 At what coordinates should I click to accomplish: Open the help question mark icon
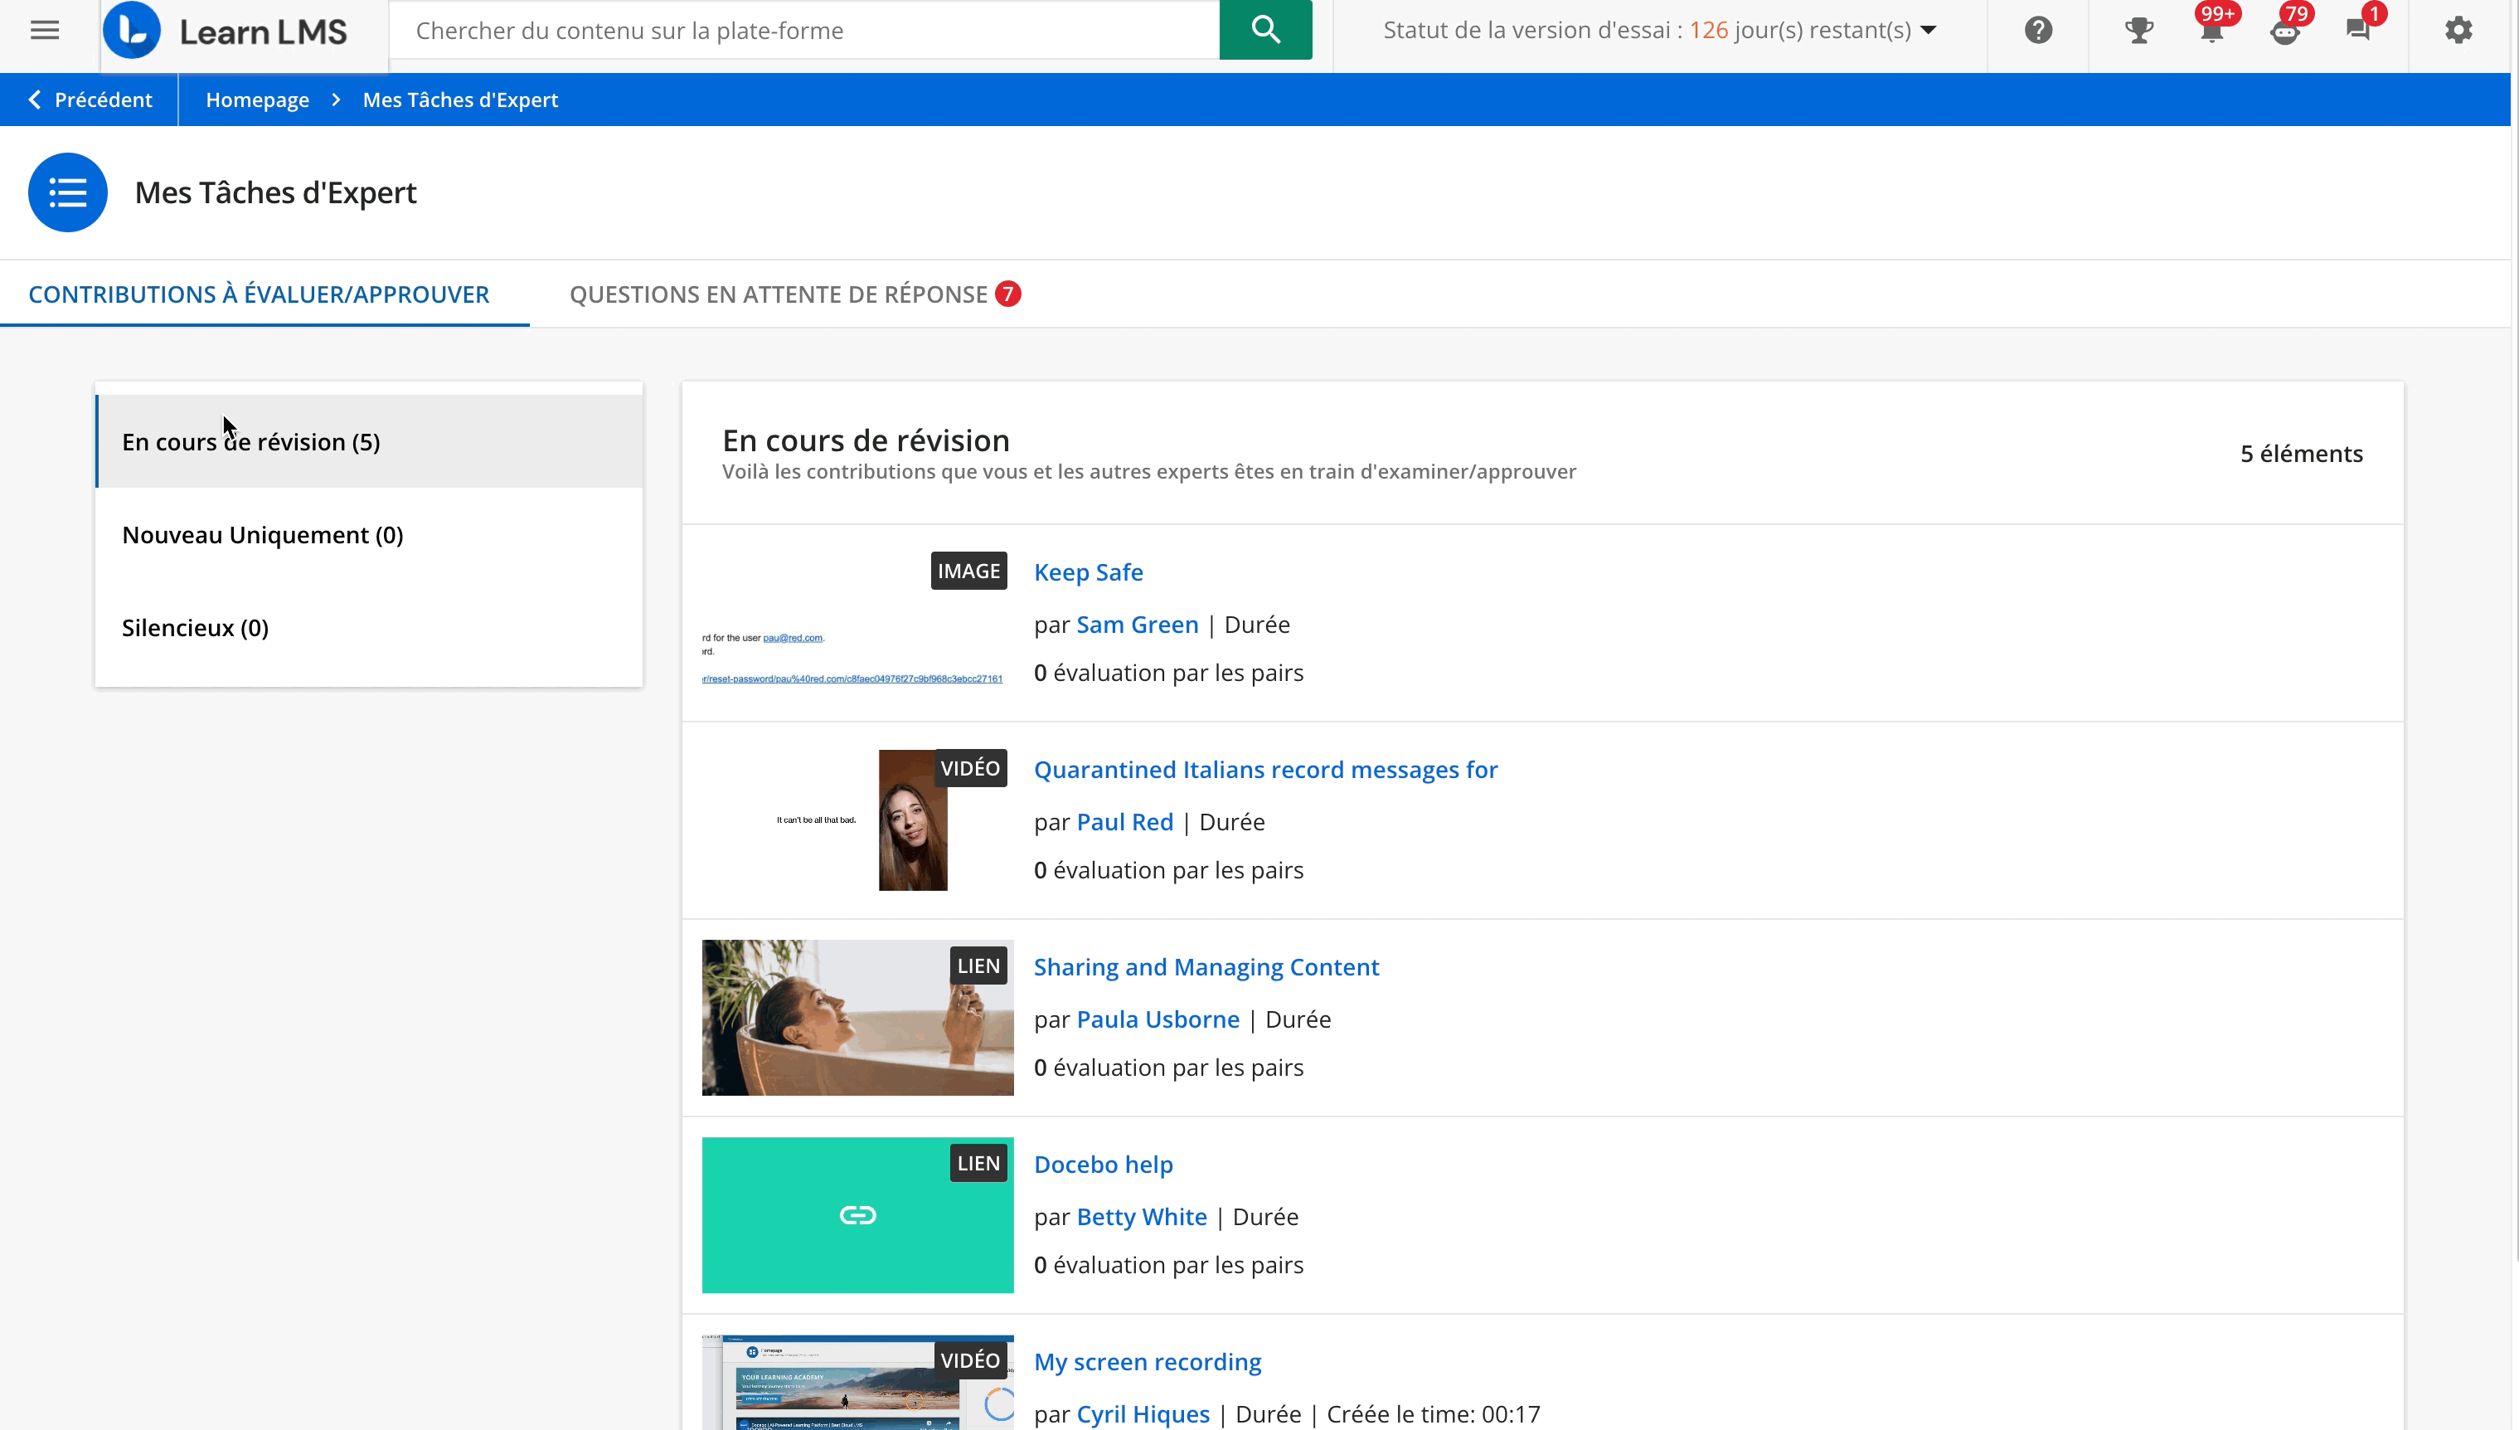point(2038,31)
